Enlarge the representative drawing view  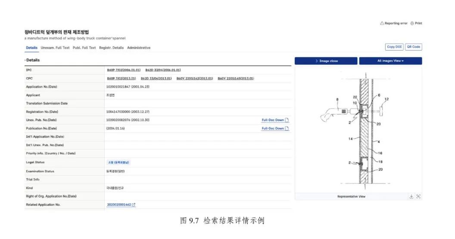pyautogui.click(x=418, y=196)
